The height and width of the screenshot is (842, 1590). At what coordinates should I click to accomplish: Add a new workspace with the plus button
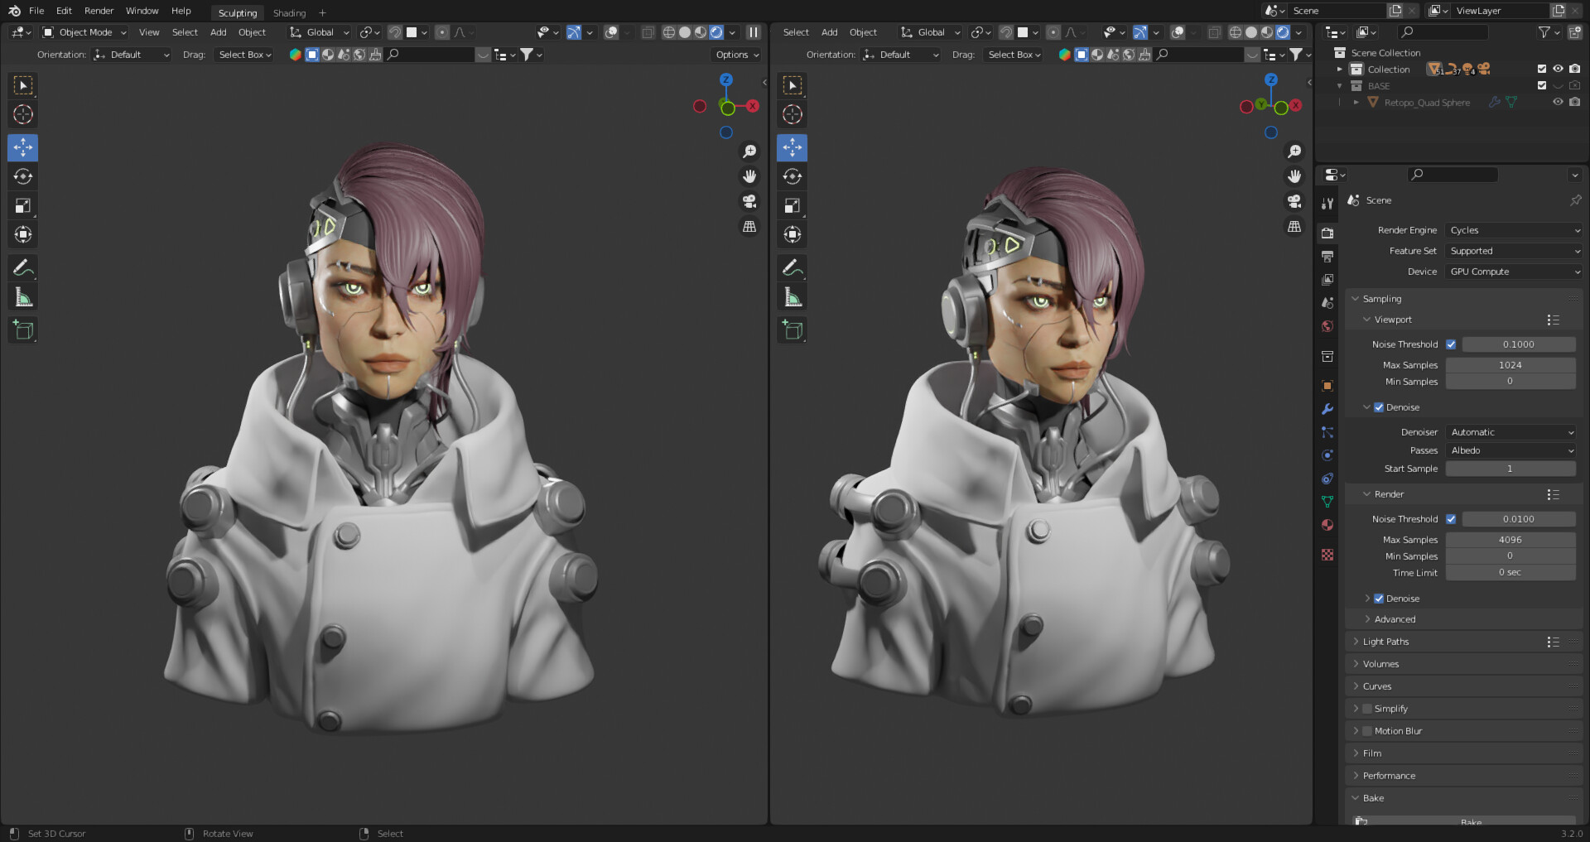point(322,12)
